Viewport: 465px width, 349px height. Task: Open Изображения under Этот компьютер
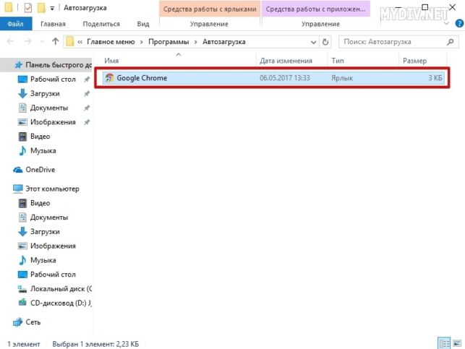click(x=53, y=246)
